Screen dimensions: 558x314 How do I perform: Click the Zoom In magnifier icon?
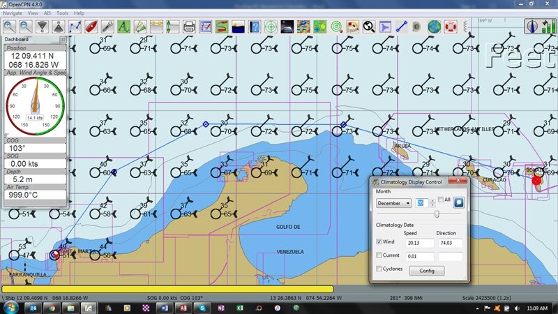point(10,27)
